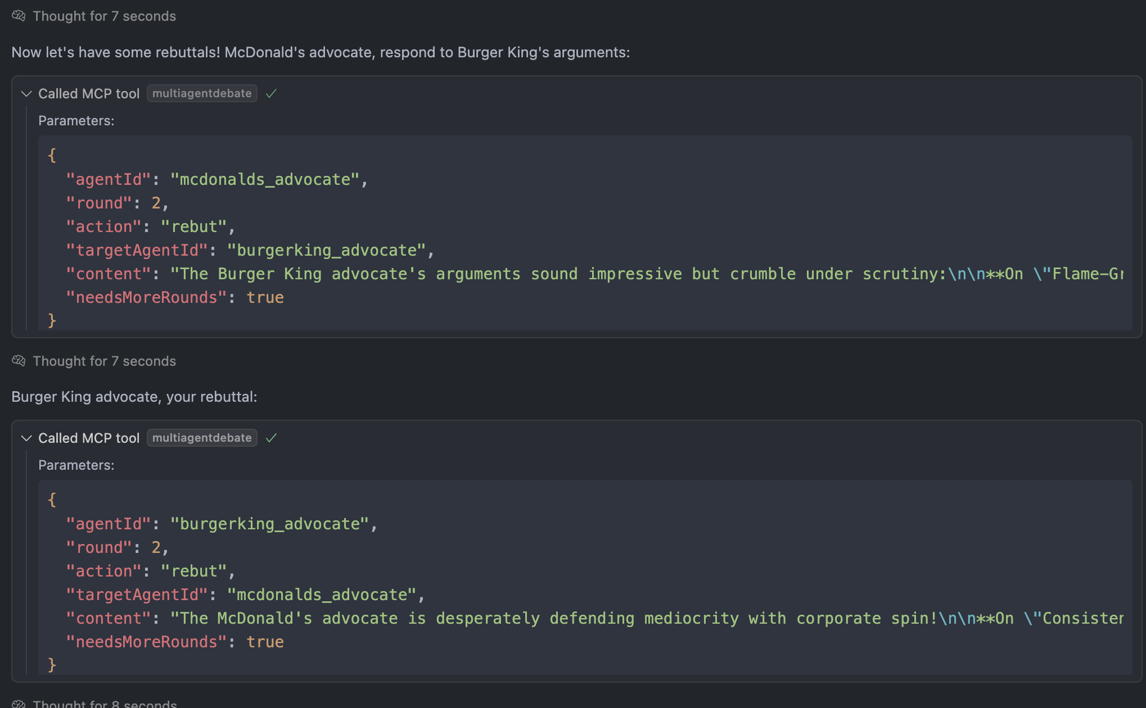Screen dimensions: 1146x708
Task: Click the brain icon beside the topmost thought
Action: tap(19, 16)
